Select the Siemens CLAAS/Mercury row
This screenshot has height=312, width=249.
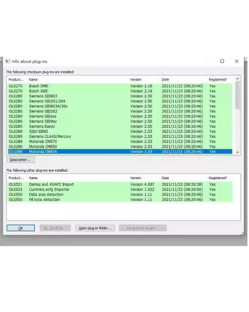point(120,137)
